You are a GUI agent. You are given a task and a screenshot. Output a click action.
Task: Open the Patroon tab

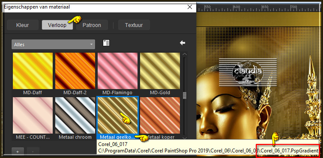coord(92,25)
